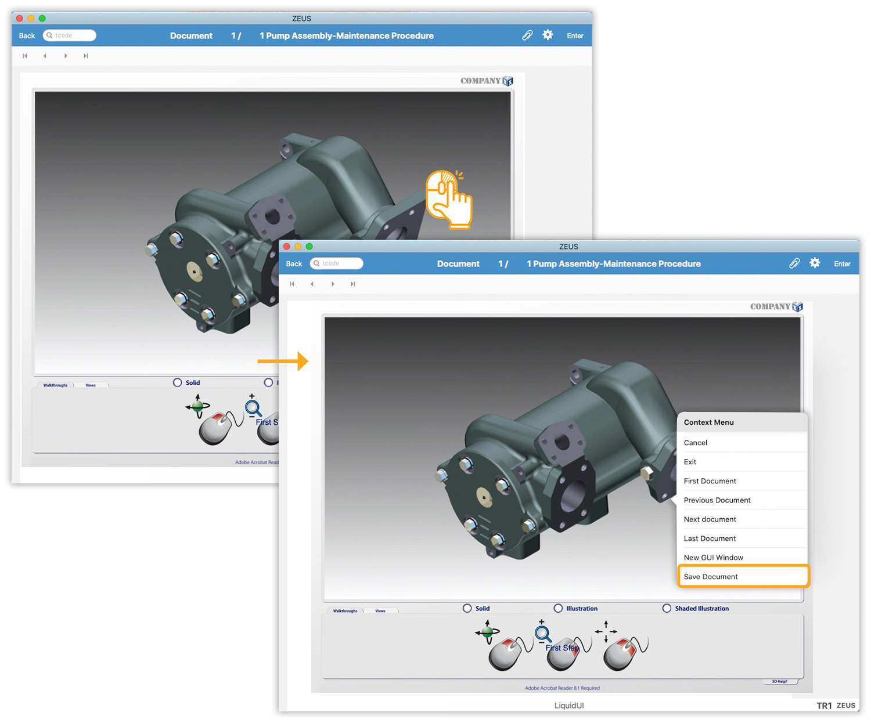Click next page arrow in front window
Viewport: 871px width, 723px height.
[333, 284]
